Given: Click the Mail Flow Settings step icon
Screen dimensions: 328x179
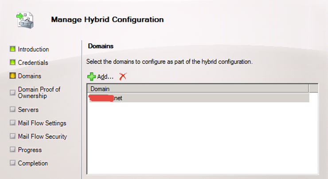Looking at the screenshot, I should point(12,123).
